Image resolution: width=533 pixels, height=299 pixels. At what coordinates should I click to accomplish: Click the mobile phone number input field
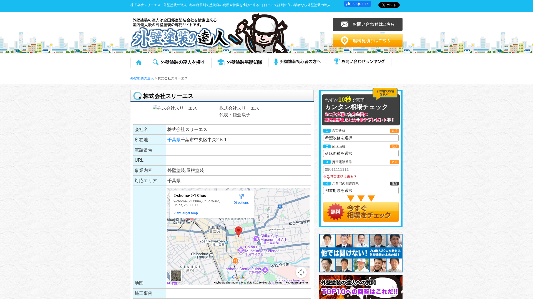click(361, 169)
